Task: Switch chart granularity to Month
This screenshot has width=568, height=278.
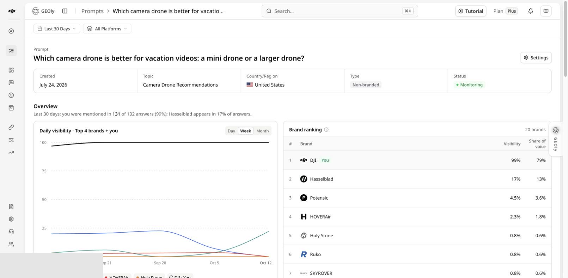Action: (262, 131)
